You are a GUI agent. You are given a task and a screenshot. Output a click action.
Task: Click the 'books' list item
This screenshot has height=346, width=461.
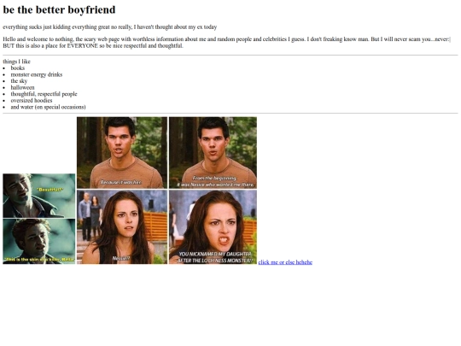click(18, 68)
